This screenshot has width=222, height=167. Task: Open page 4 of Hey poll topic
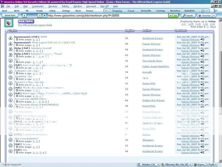point(44,153)
